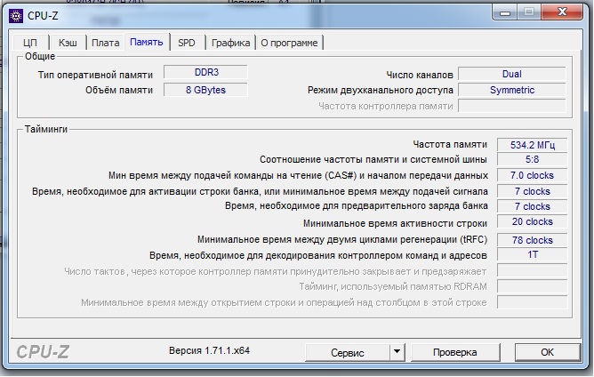Click the 5:8 ratio value
594x377 pixels.
[x=533, y=159]
